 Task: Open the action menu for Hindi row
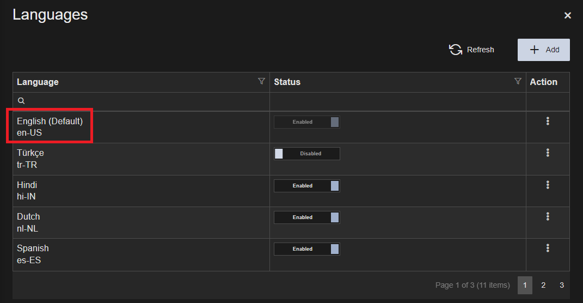pyautogui.click(x=548, y=185)
